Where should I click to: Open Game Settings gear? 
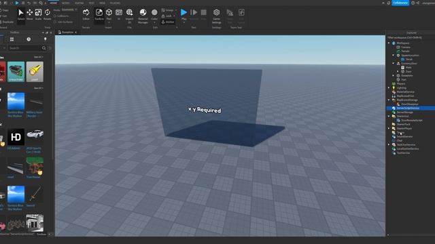click(216, 16)
